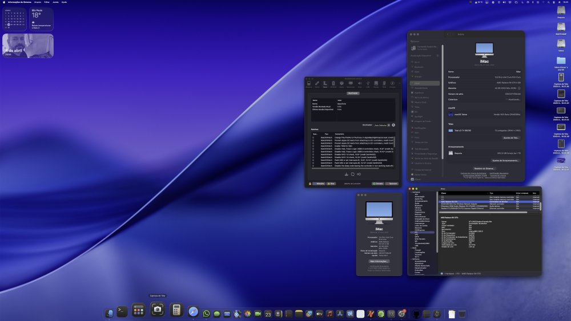Collapse the Hardware tree in System Information
This screenshot has height=321, width=571.
[411, 192]
